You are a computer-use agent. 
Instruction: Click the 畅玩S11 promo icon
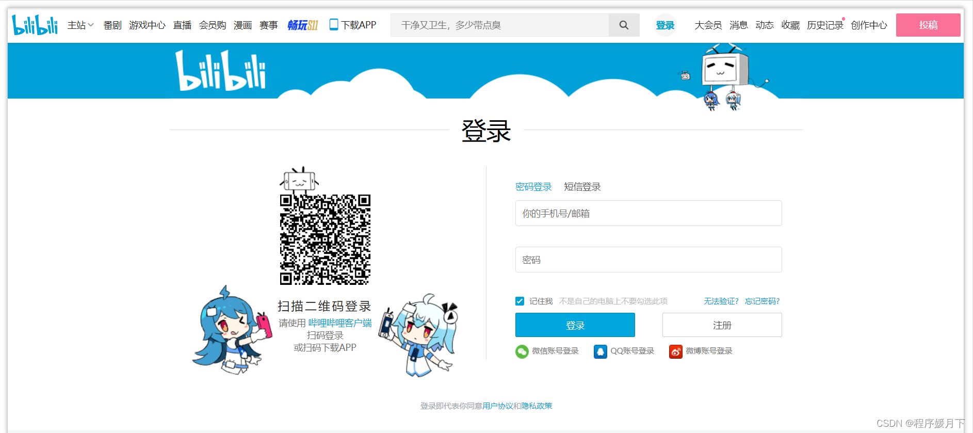[x=303, y=25]
